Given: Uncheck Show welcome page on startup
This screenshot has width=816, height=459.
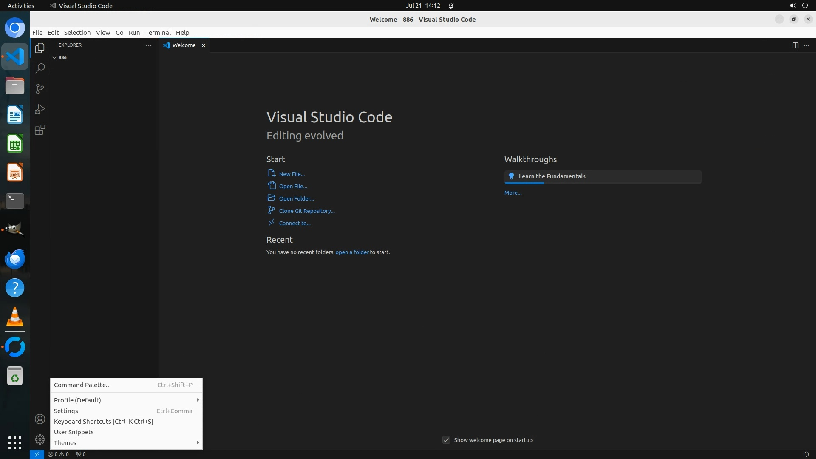Looking at the screenshot, I should click(446, 440).
